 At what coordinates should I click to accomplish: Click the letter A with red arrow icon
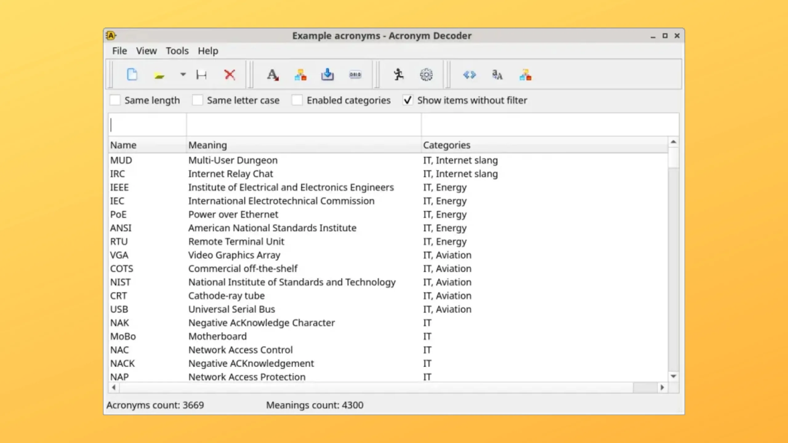pyautogui.click(x=273, y=75)
